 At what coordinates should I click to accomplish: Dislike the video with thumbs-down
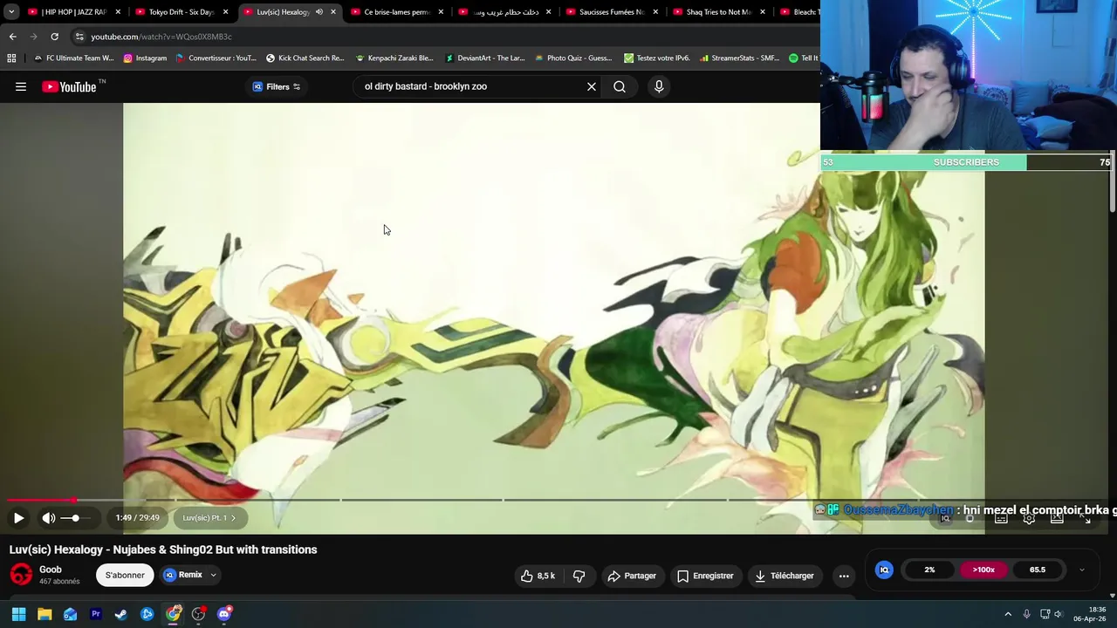[x=579, y=576]
